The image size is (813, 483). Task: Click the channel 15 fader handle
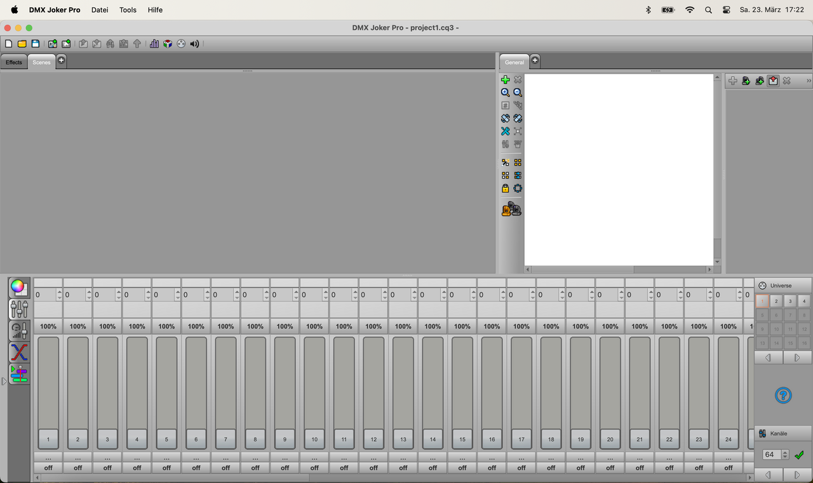click(462, 439)
